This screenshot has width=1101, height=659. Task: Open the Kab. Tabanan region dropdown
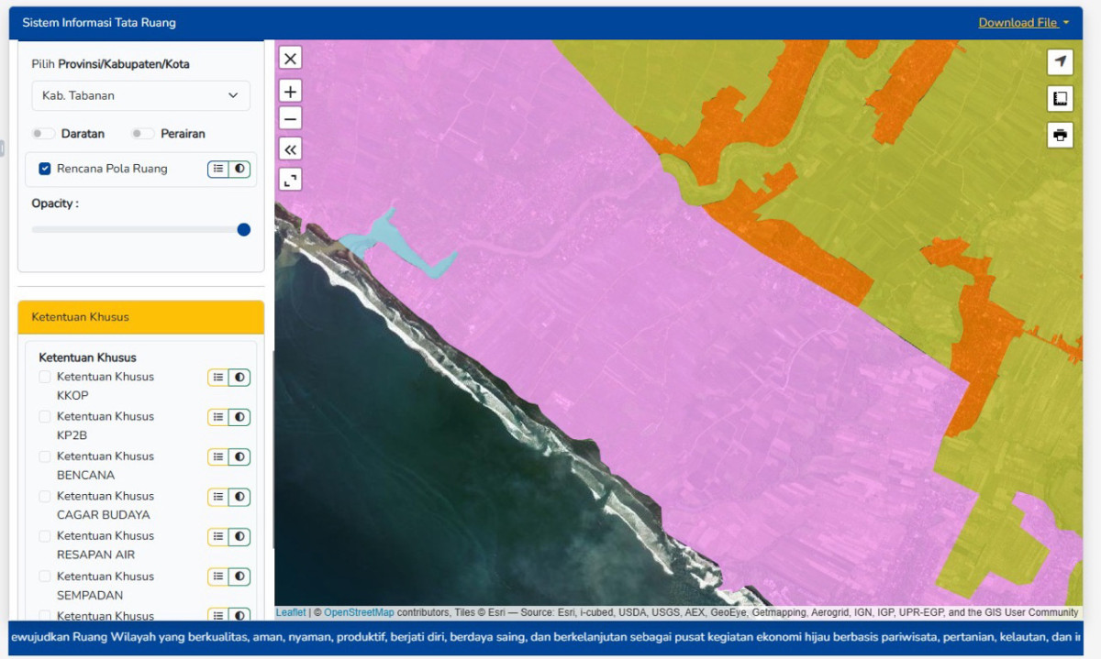coord(140,95)
